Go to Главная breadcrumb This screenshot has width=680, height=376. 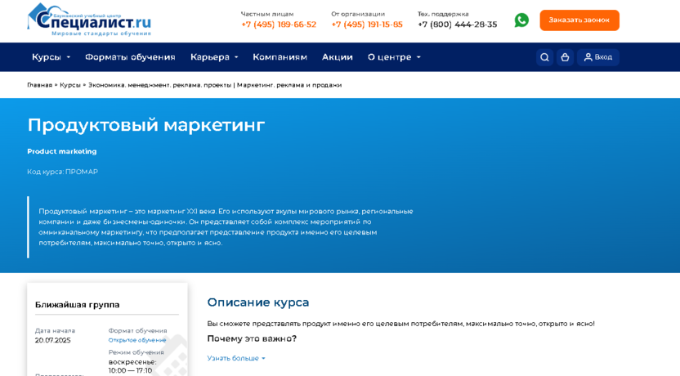pyautogui.click(x=39, y=85)
